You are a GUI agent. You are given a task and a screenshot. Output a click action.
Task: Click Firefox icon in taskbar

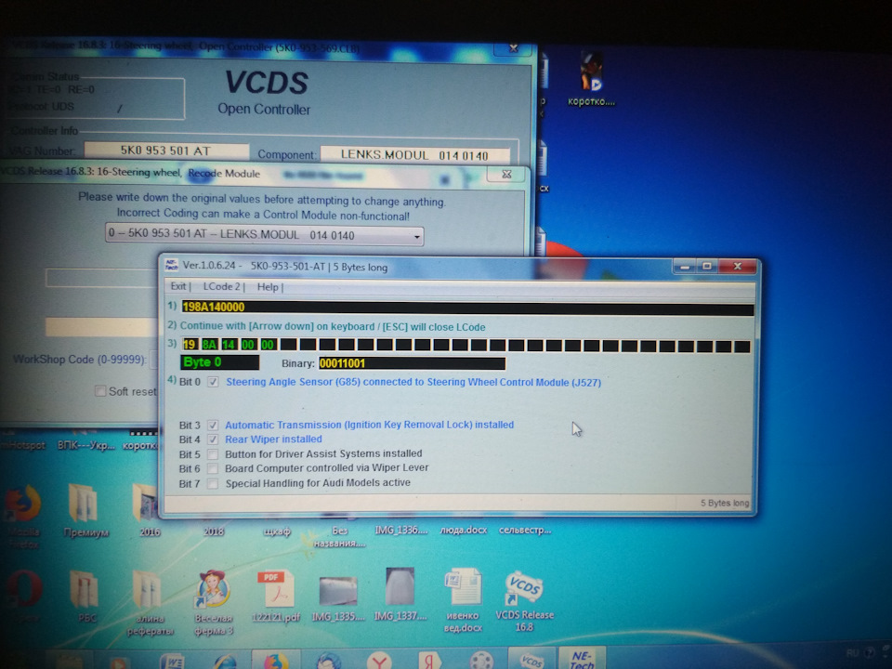point(275,661)
